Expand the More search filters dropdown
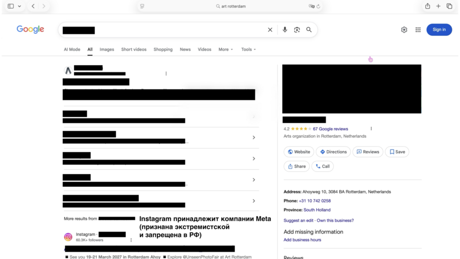460x259 pixels. click(225, 49)
